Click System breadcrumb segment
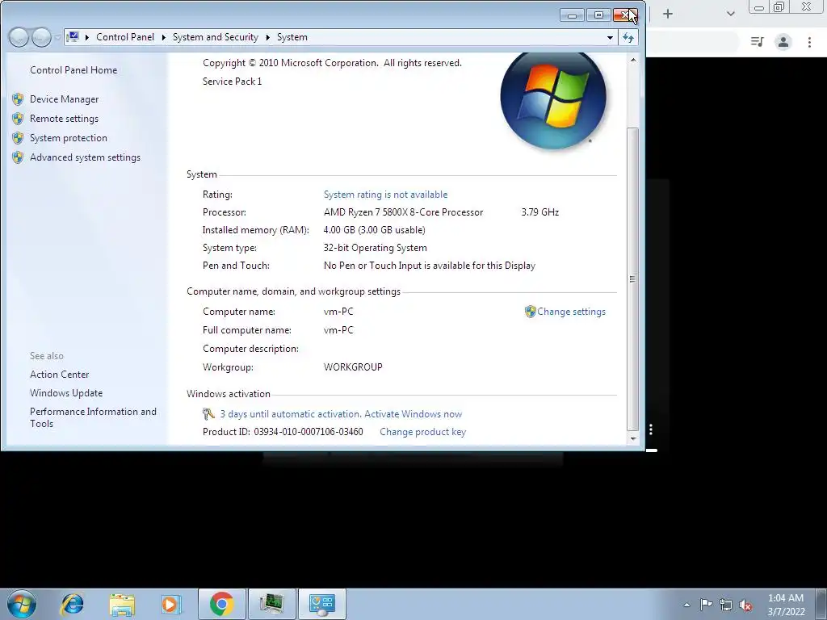This screenshot has height=620, width=827. pos(292,37)
